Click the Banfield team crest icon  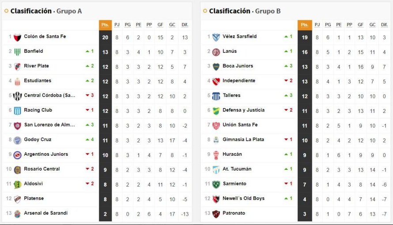(x=18, y=52)
